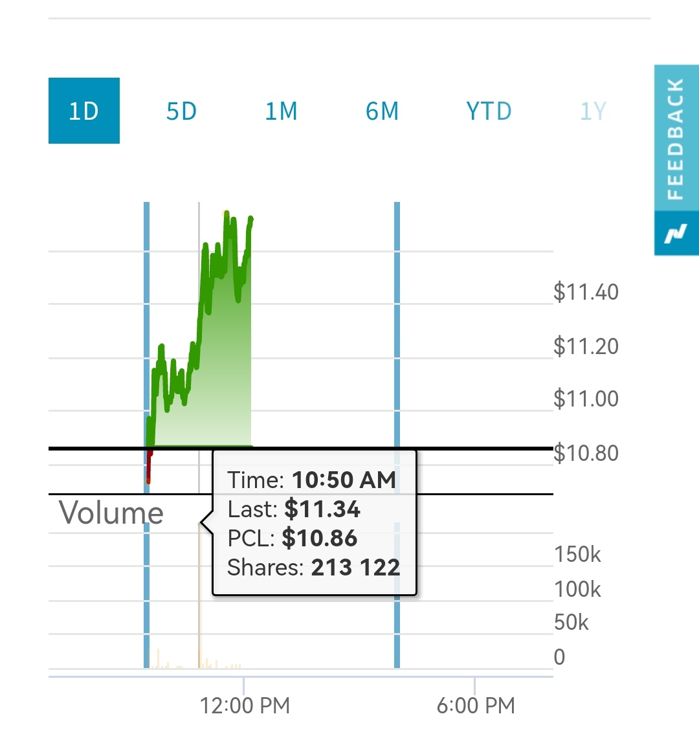Click the 10:50 AM price tooltip box
This screenshot has height=747, width=699.
point(314,523)
